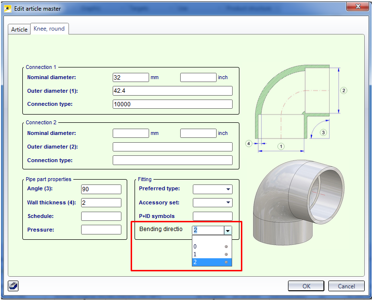Click the Angle (3) input field

(101, 189)
